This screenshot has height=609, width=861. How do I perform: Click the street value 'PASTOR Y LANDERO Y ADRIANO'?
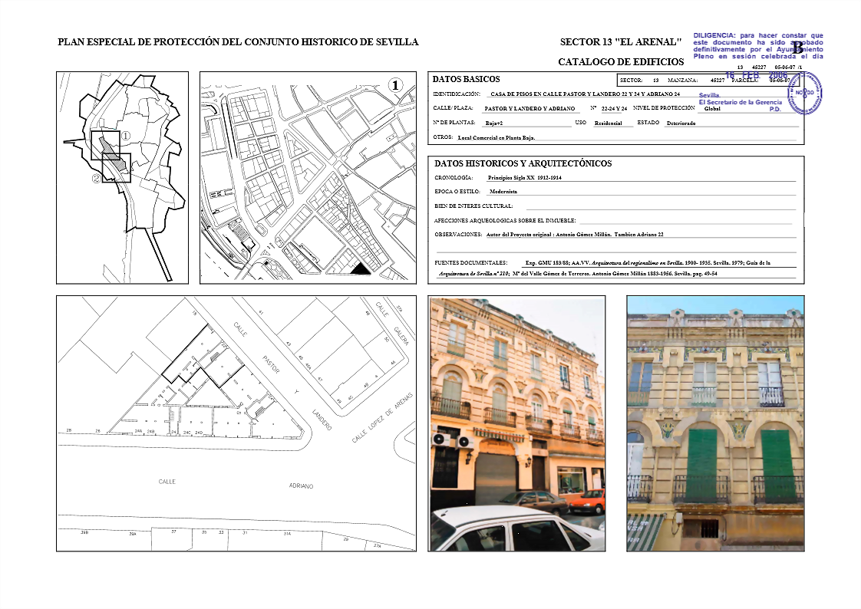[x=529, y=109]
